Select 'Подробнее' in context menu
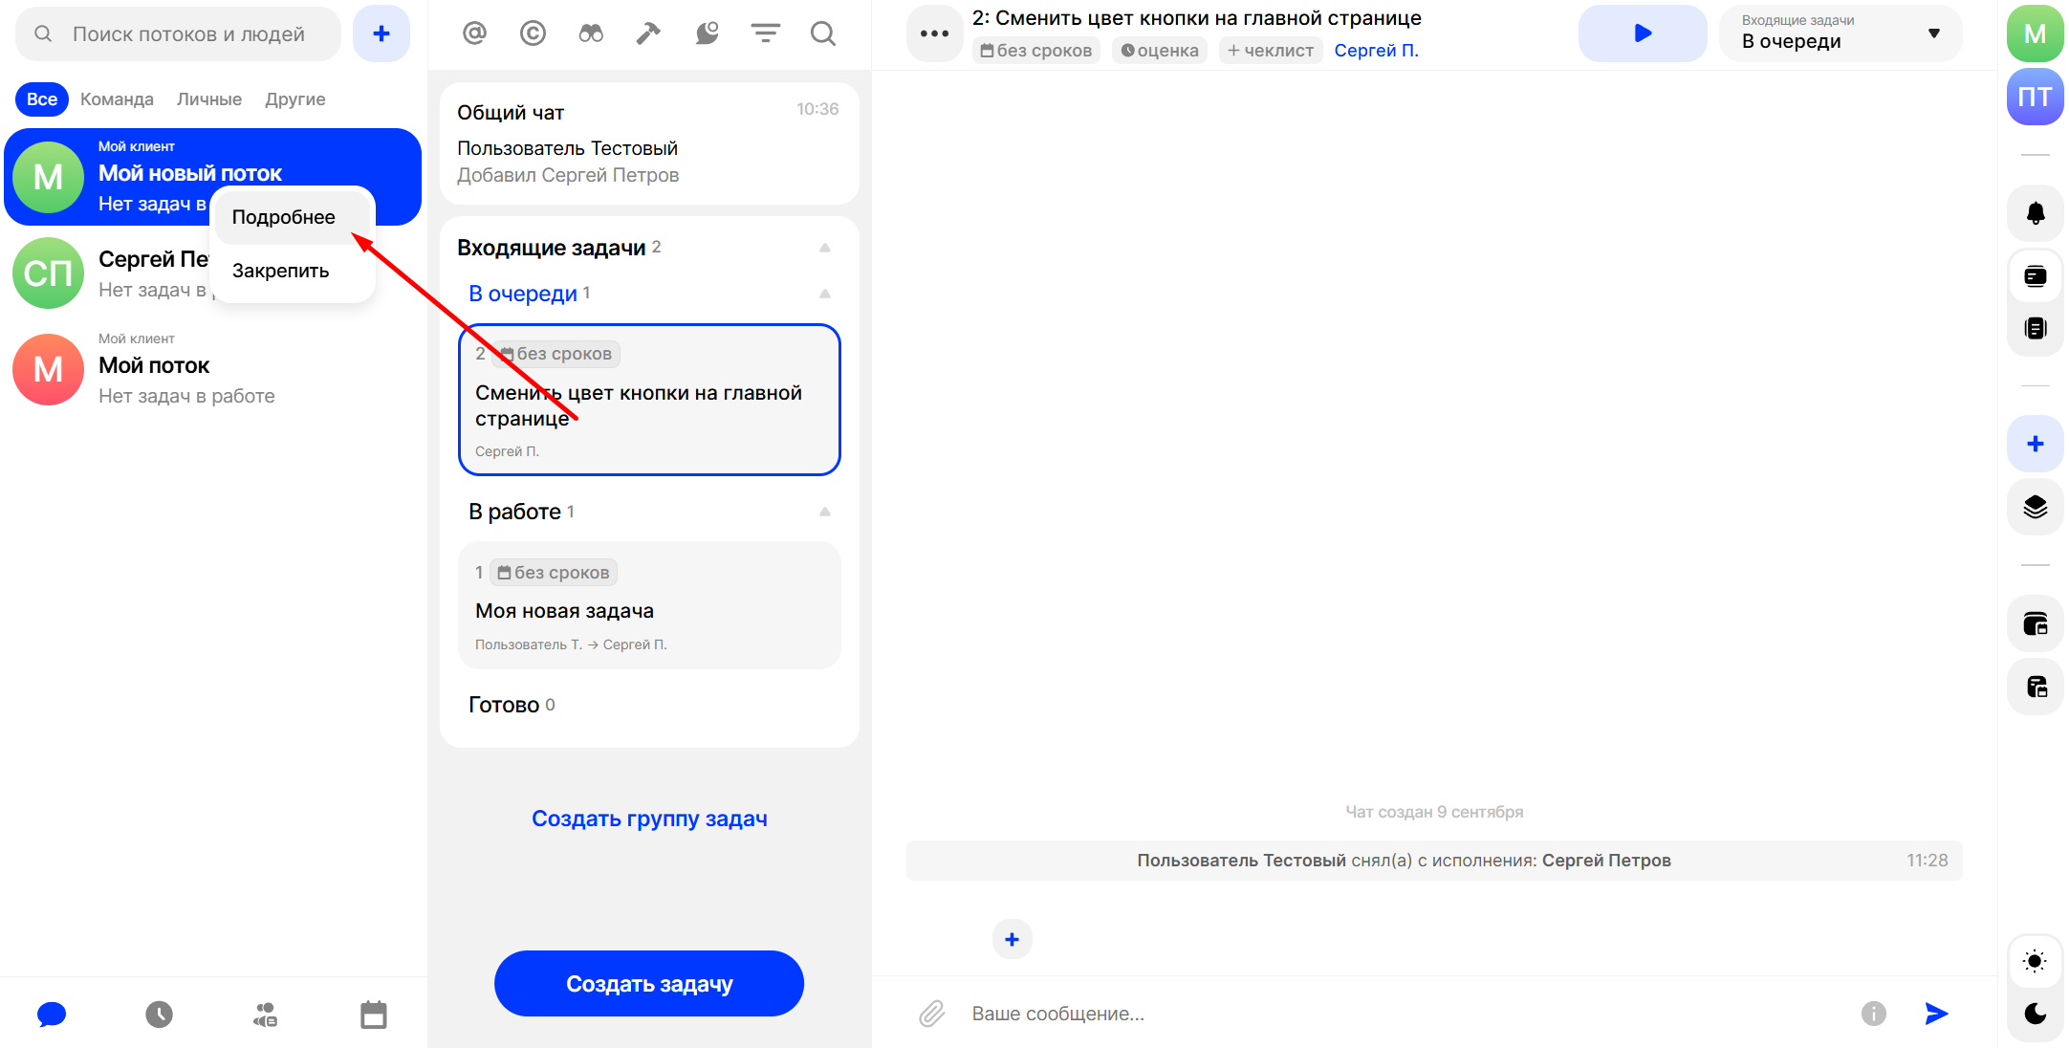The image size is (2069, 1048). (x=284, y=217)
